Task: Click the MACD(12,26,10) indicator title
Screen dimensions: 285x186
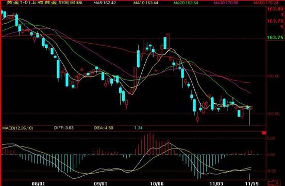Action: pyautogui.click(x=18, y=128)
